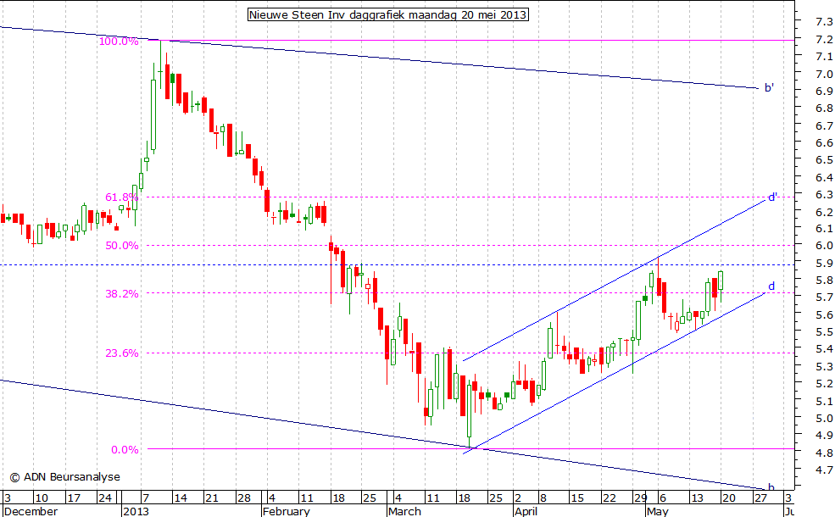This screenshot has width=835, height=517.
Task: Click the date tick 20 in May
Action: pos(728,498)
